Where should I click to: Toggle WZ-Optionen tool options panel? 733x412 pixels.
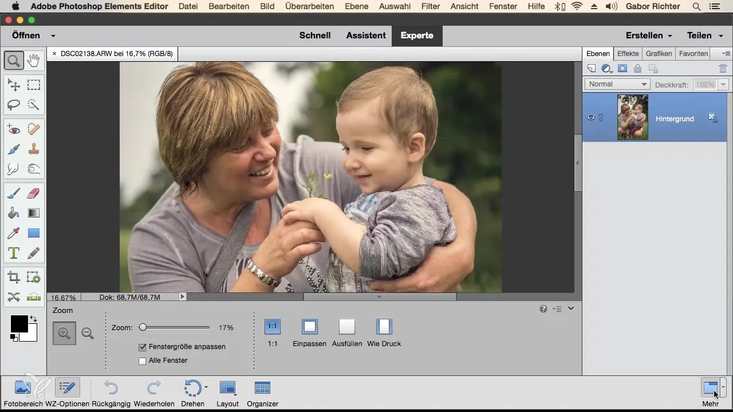coord(67,394)
